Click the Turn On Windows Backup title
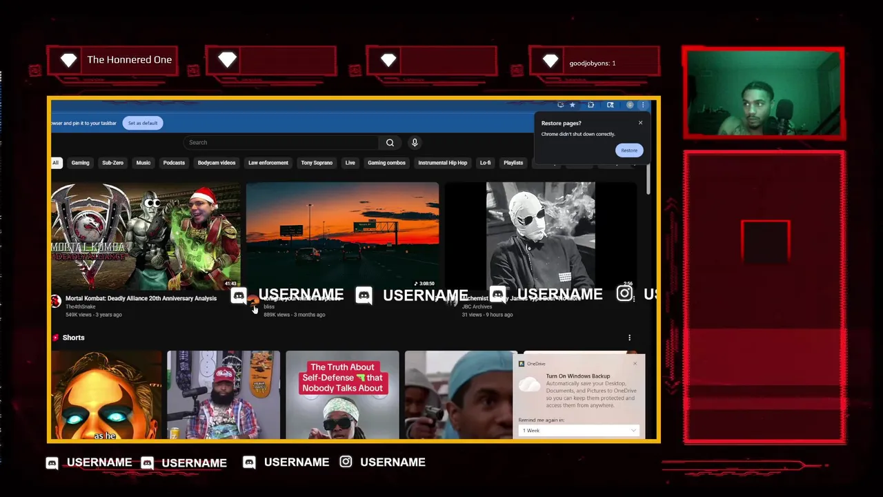 [x=578, y=376]
